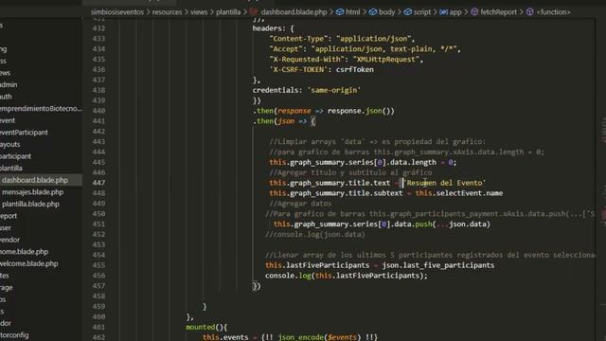Click line number 447 in gutter
Screen dimensions: 606x341
tap(98, 183)
